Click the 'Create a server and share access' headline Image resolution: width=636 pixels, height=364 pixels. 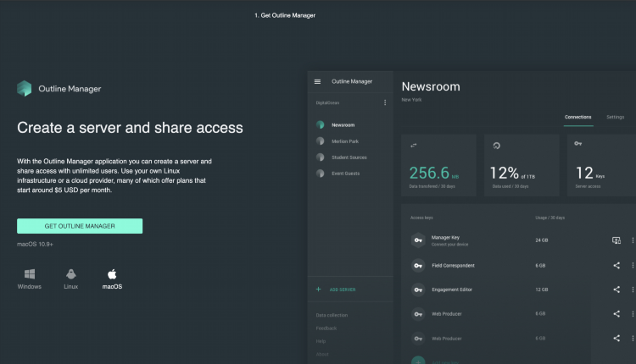point(130,128)
